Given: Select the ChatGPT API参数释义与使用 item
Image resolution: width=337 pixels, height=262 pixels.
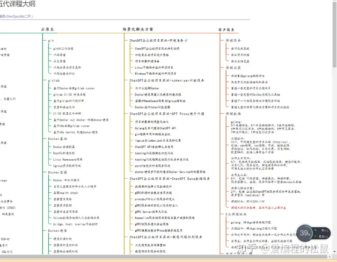Looking at the screenshot, I should 154,147.
